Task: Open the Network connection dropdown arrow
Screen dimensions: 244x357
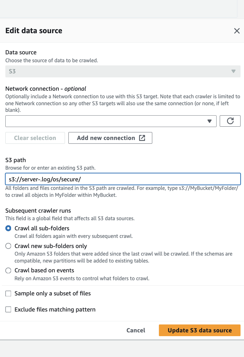Action: pyautogui.click(x=210, y=121)
